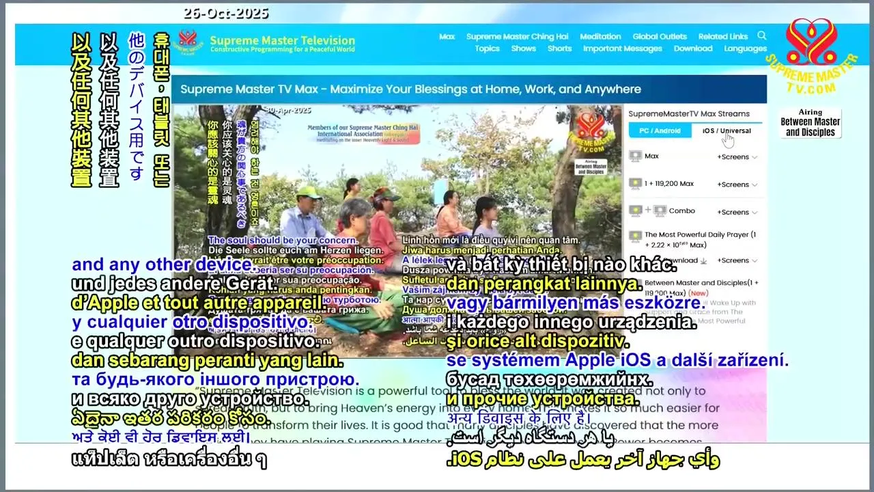Screen dimensions: 874x492
Task: Click the Airing Between Master and Disciples badge
Action: [810, 123]
